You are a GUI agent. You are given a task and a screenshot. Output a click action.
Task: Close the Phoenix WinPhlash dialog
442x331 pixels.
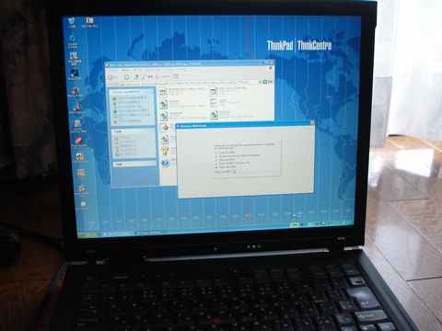click(312, 123)
